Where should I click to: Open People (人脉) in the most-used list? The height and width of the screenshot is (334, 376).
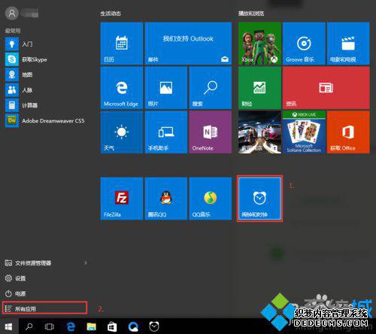(45, 90)
